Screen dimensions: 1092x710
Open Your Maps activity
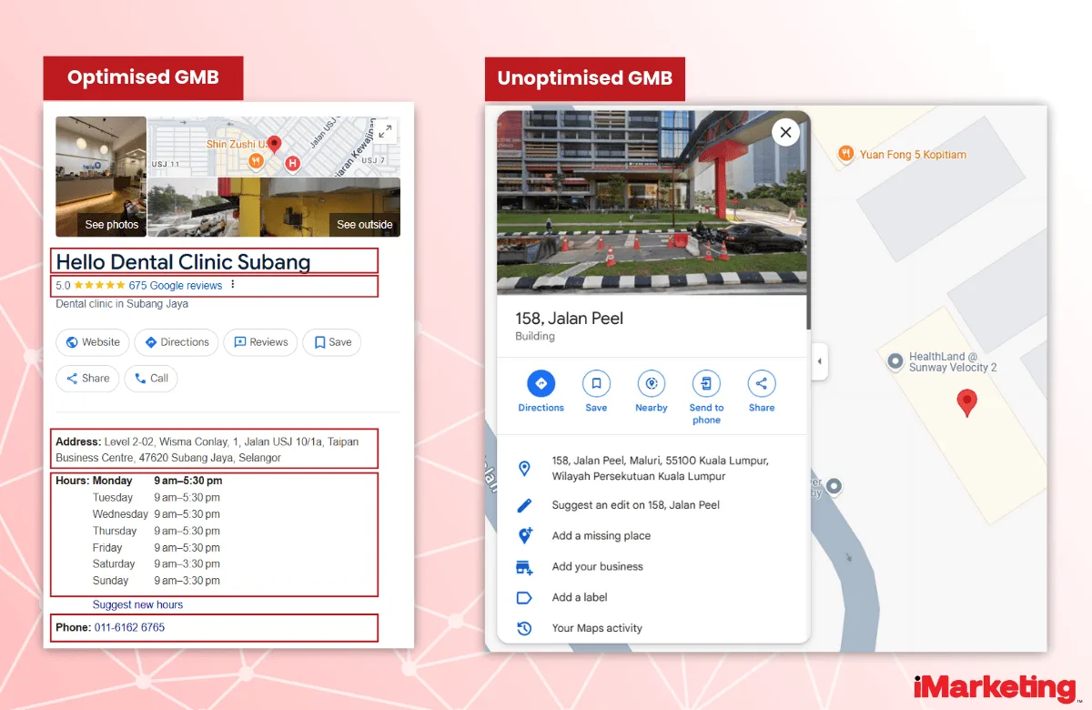[x=597, y=628]
